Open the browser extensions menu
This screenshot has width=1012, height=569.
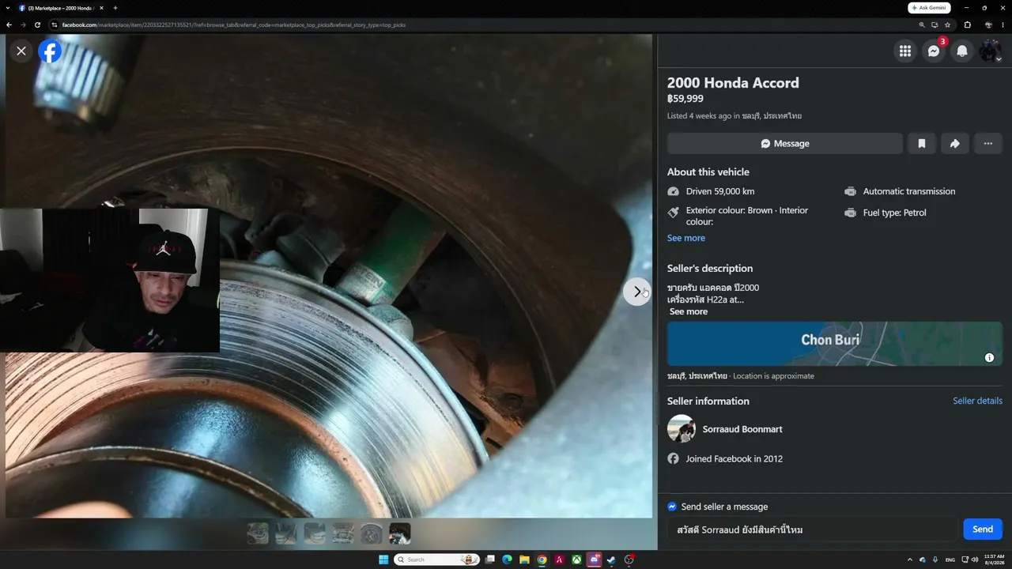tap(967, 24)
